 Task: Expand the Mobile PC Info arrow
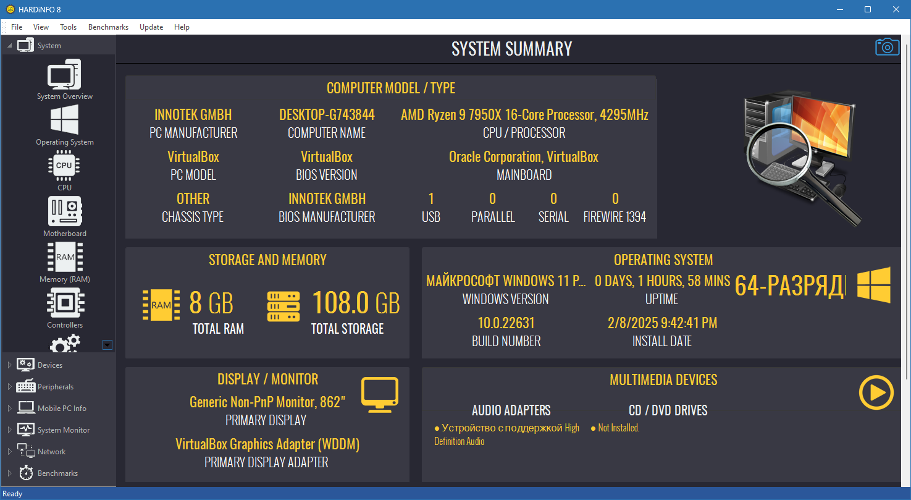[9, 409]
